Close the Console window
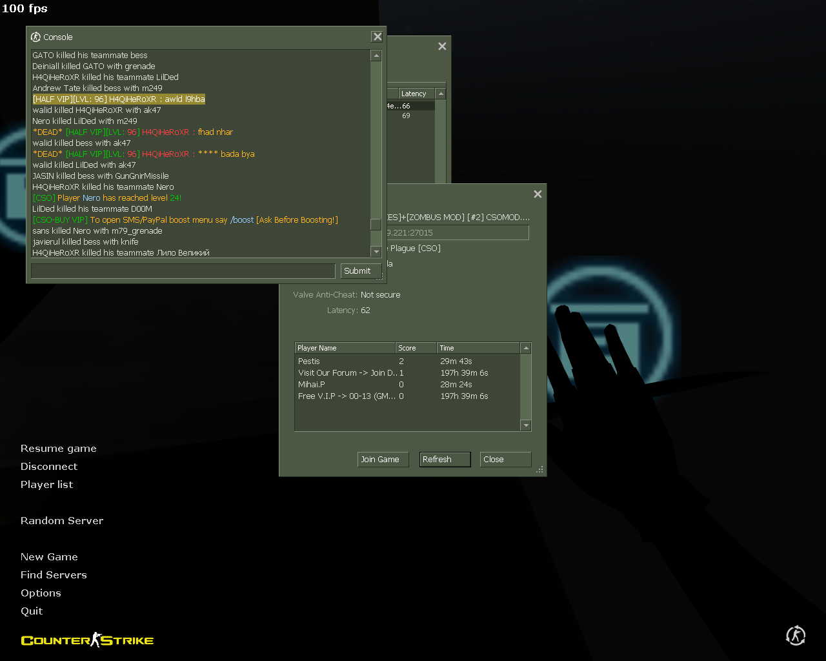The height and width of the screenshot is (661, 826). coord(378,37)
